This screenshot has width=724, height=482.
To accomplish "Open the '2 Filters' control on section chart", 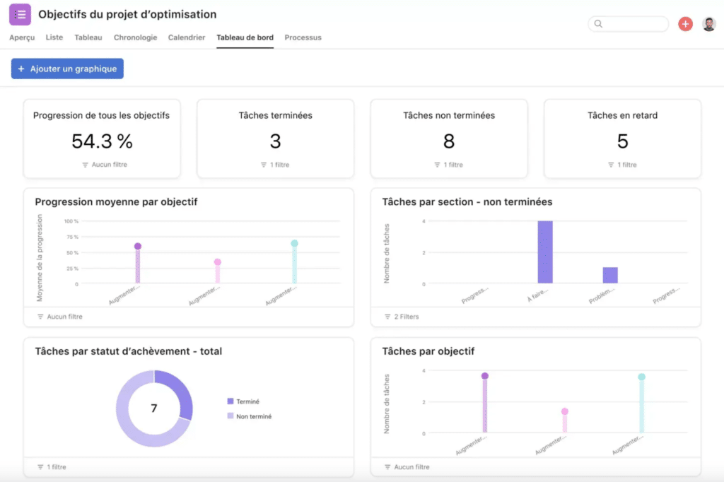I will tap(402, 317).
